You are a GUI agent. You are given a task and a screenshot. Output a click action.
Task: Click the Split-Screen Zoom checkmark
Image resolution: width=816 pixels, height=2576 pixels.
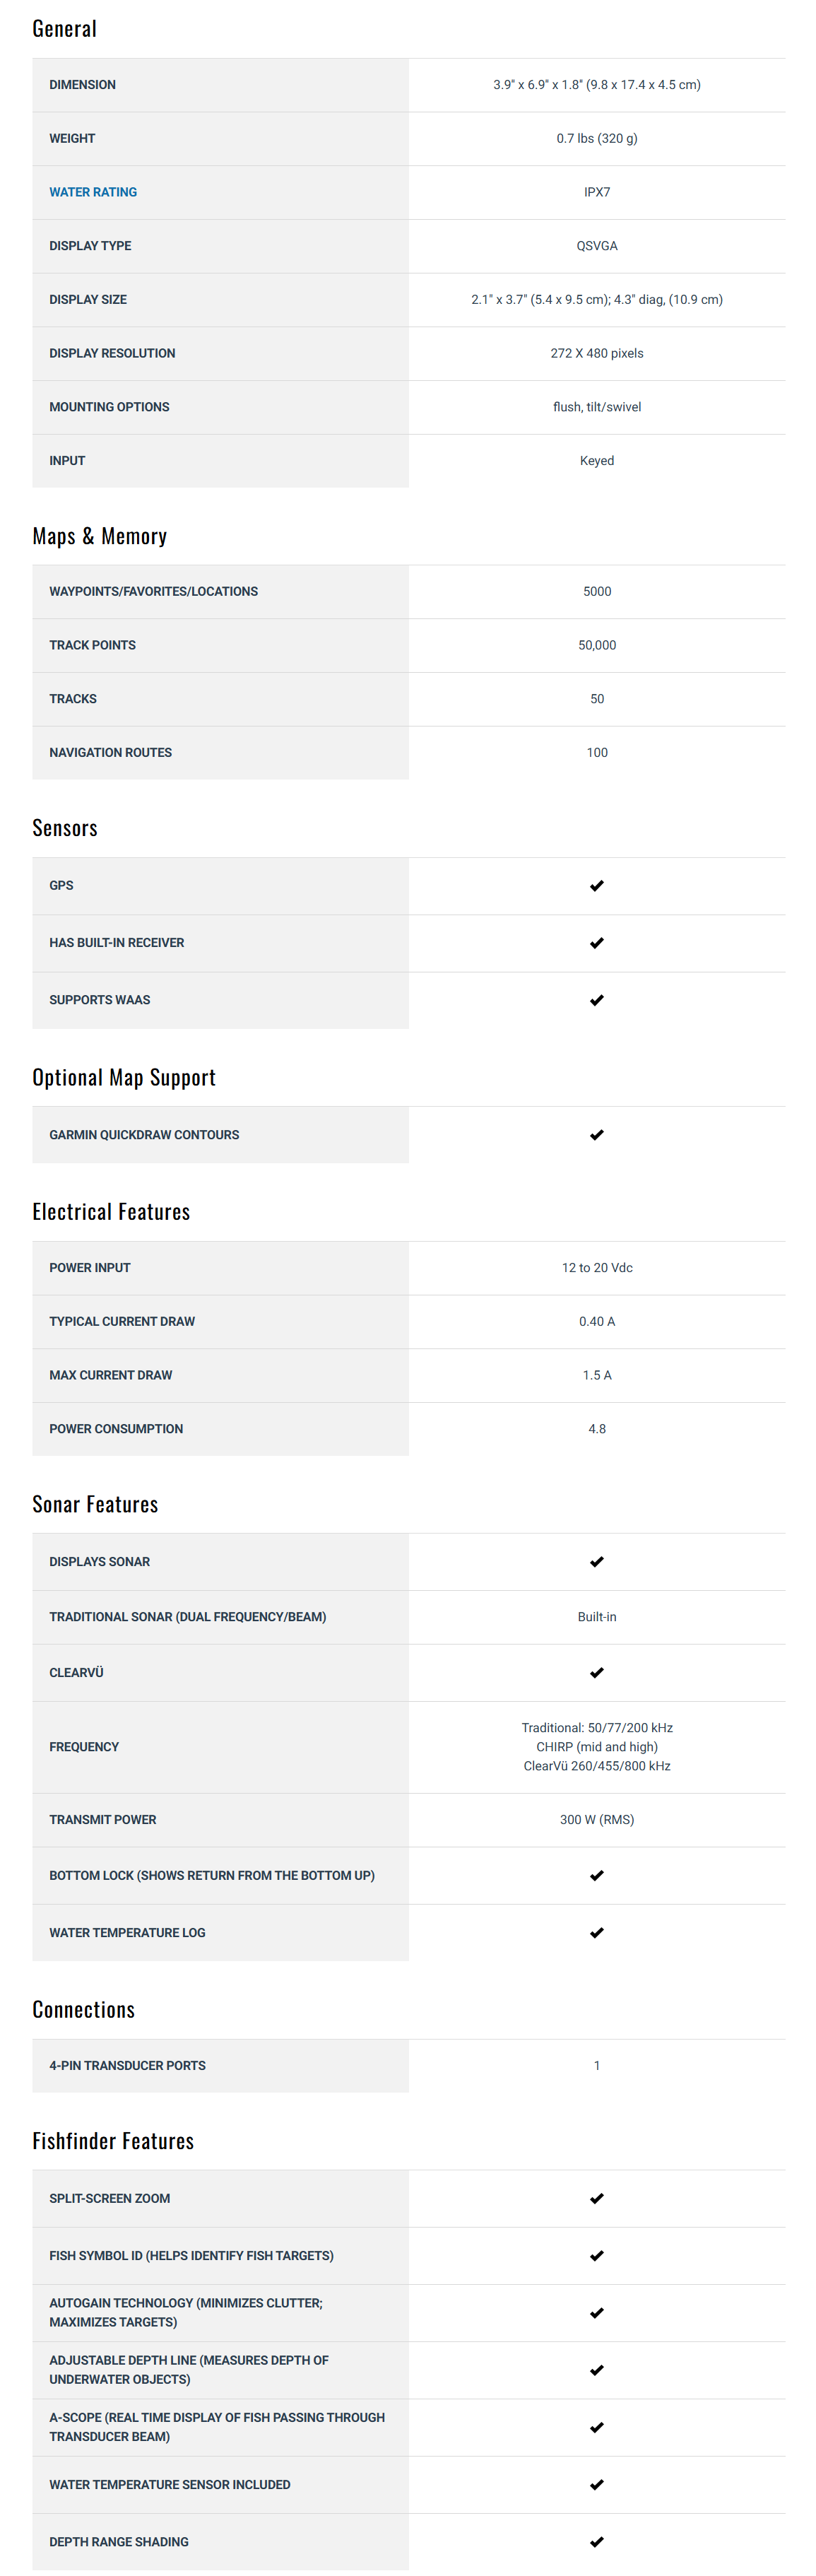click(x=597, y=2198)
